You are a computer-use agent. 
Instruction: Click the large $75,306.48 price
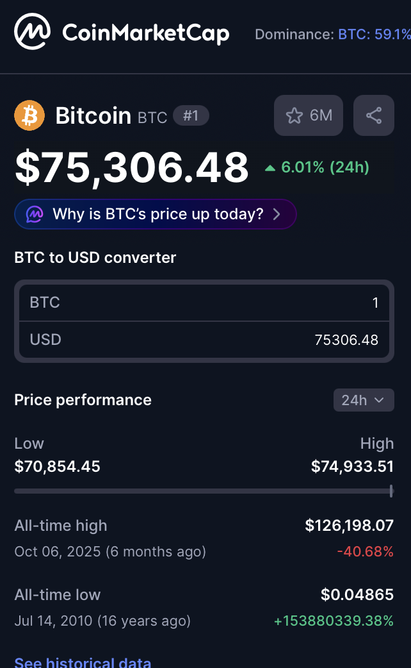point(132,167)
